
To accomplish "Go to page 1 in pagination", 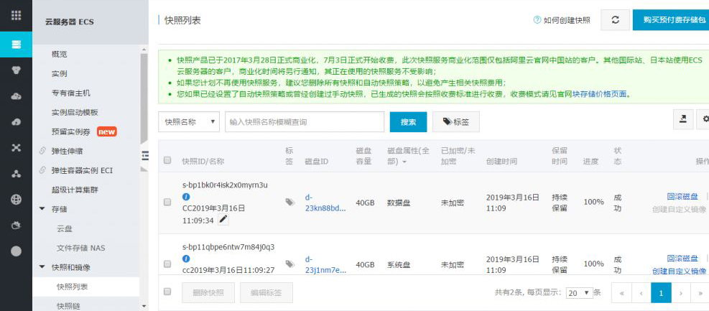I will (x=661, y=293).
